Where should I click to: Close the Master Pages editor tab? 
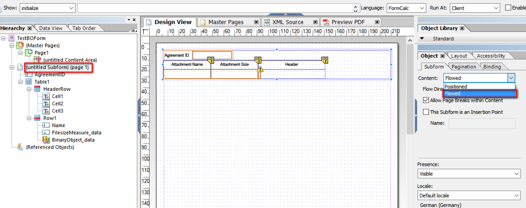256,22
